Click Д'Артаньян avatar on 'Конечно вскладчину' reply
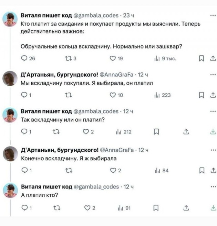 [10, 154]
